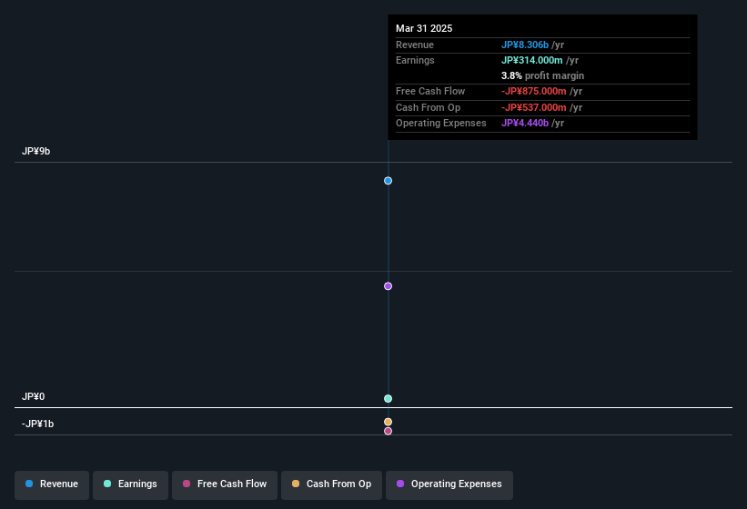This screenshot has height=509, width=747.
Task: Click the teal Earnings data point
Action: pyautogui.click(x=388, y=399)
